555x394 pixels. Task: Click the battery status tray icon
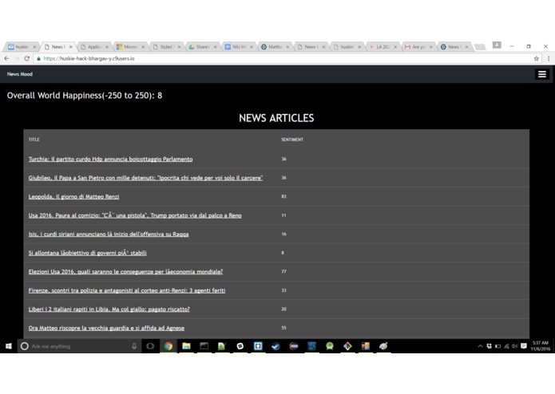pyautogui.click(x=498, y=346)
